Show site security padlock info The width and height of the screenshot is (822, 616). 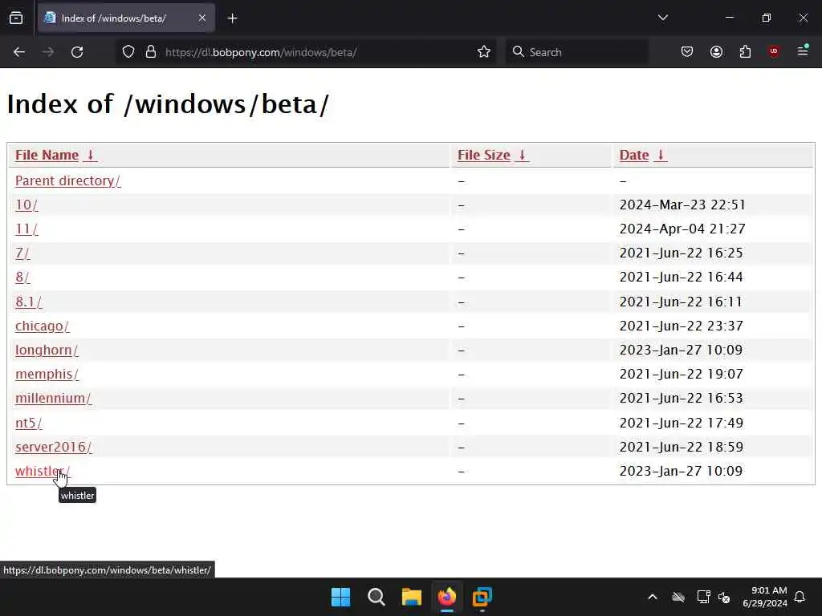(151, 52)
